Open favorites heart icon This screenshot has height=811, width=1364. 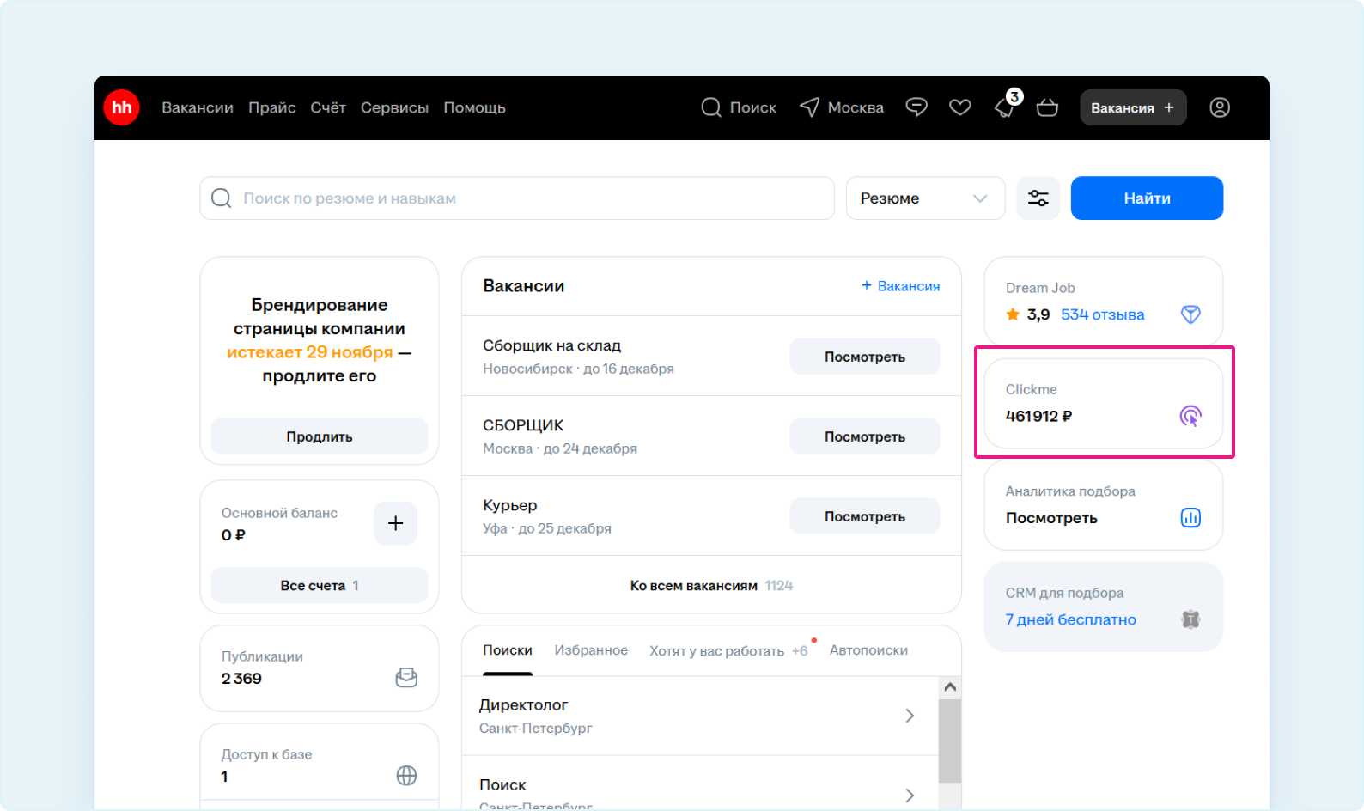point(959,107)
